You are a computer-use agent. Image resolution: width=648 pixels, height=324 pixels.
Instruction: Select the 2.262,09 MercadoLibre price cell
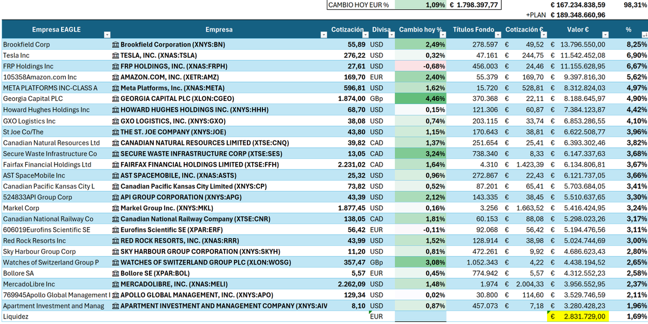point(348,284)
